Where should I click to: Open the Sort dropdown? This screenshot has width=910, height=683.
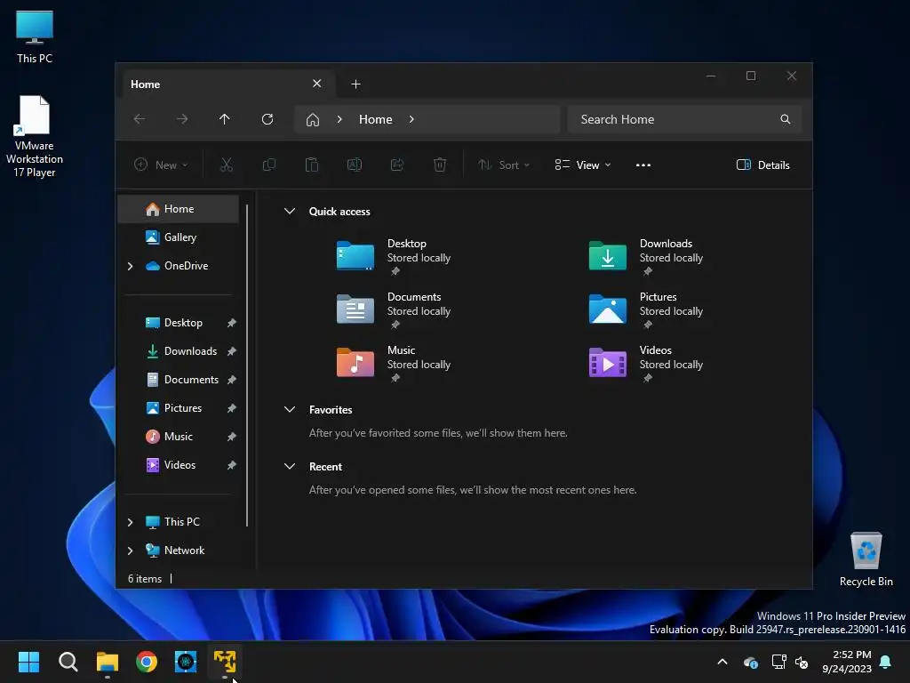[x=503, y=165]
